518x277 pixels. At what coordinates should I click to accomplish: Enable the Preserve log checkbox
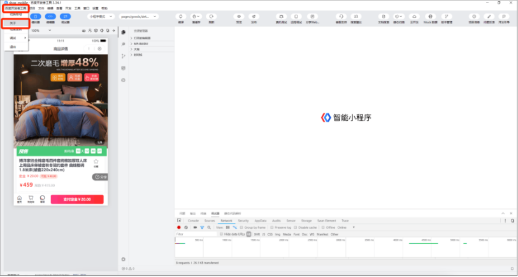coord(272,227)
